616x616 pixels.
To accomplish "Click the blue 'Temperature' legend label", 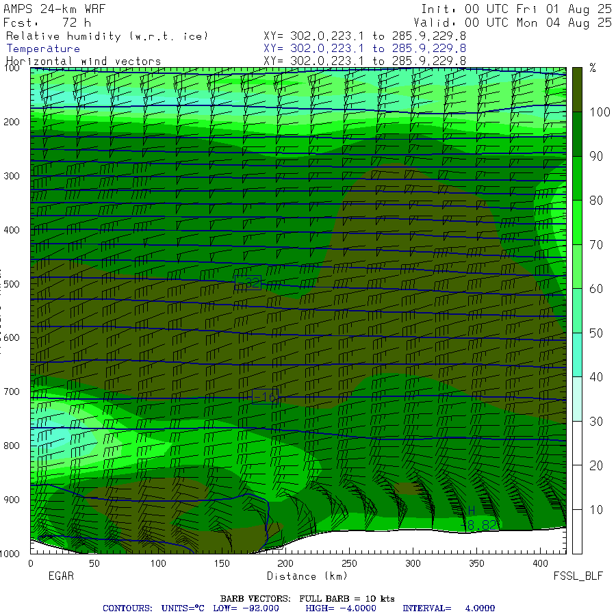I will pyautogui.click(x=43, y=49).
